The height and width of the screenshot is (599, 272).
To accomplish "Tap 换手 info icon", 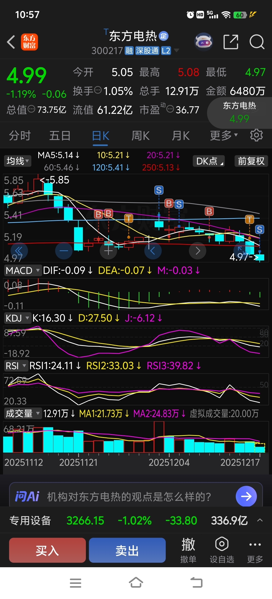I will pos(98,90).
